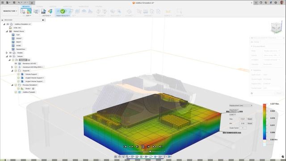Image resolution: width=286 pixels, height=161 pixels.
Task: Click the Save icon in title bar
Action: (14, 3)
